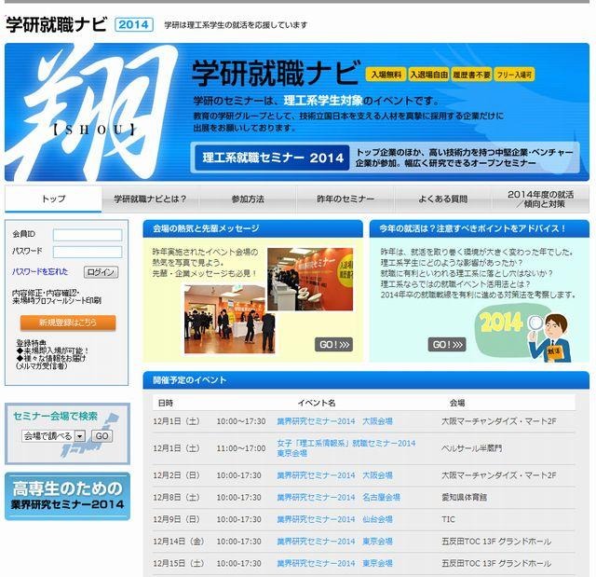Click the 理工系就職セミナー 2014 banner button

point(272,158)
